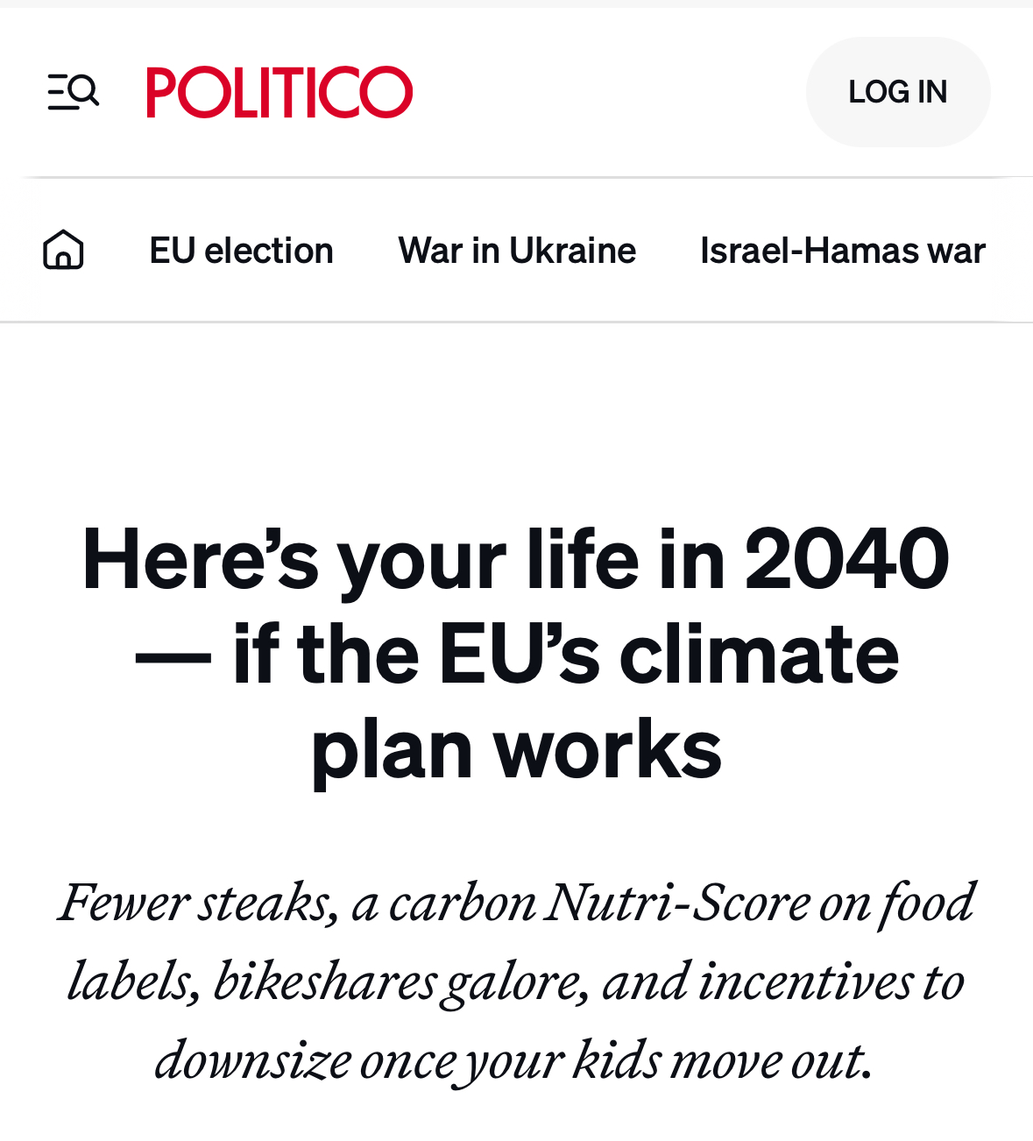The width and height of the screenshot is (1033, 1141).
Task: Tap the magnifier glass in menu icon
Action: click(83, 89)
